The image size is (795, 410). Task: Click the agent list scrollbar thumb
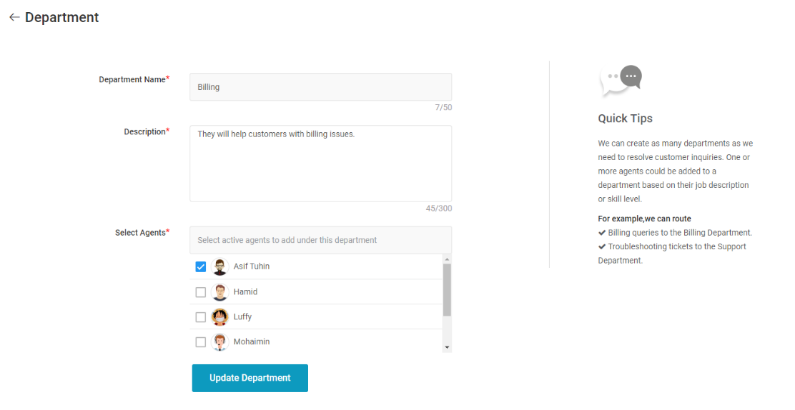447,290
